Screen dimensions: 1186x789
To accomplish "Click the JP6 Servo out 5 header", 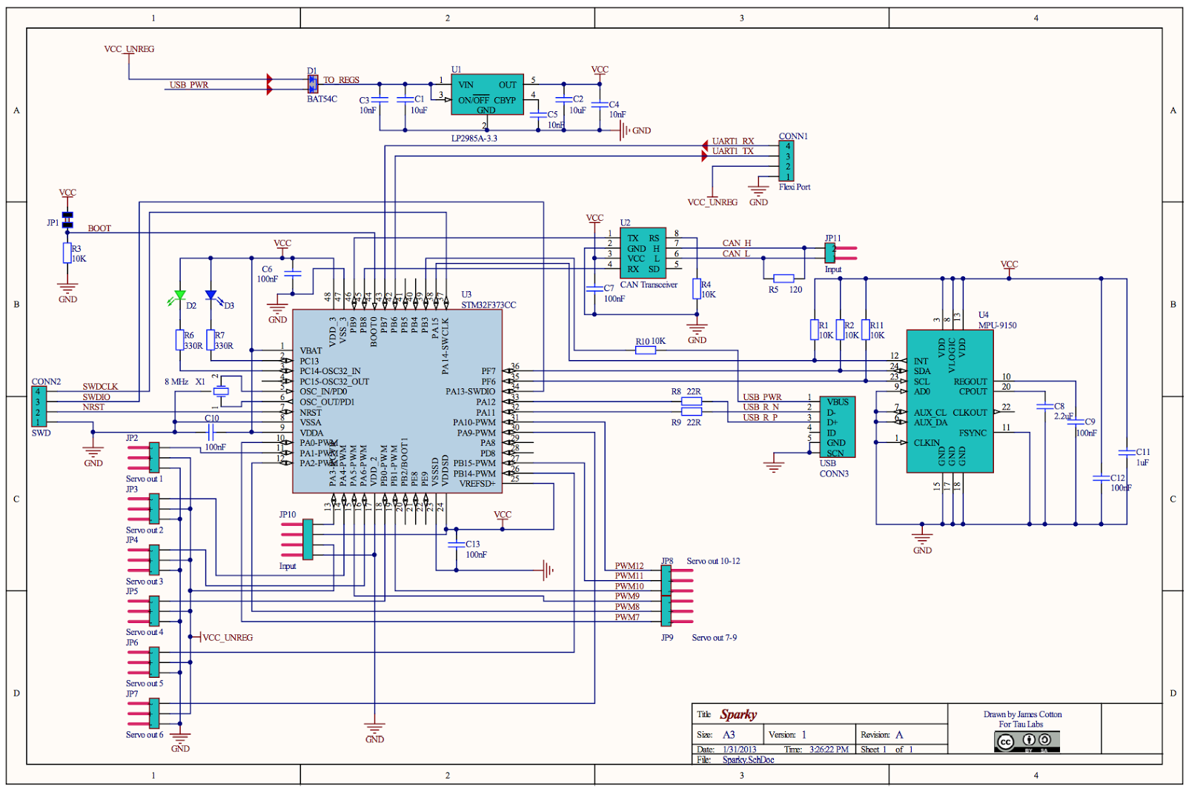I will click(x=144, y=662).
